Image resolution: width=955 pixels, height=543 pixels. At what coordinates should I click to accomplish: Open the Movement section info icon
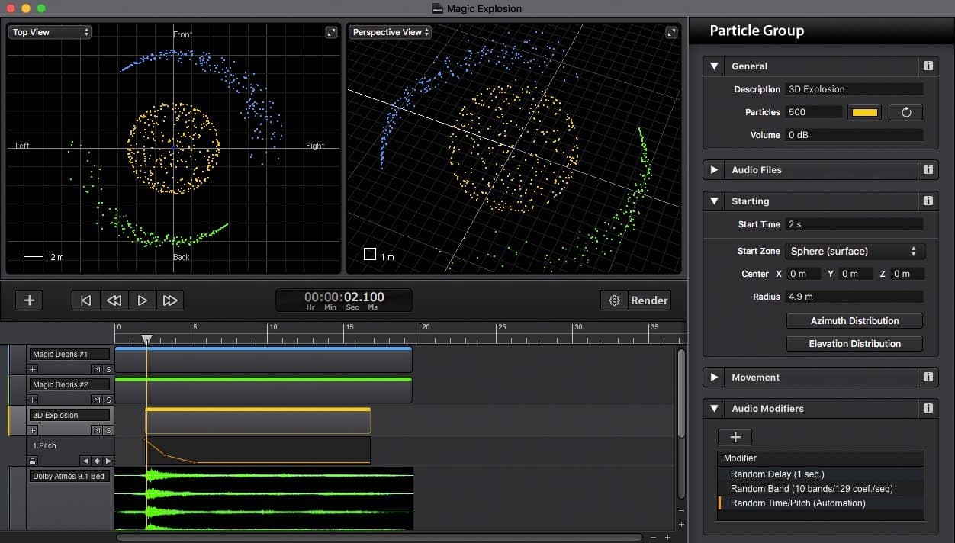point(928,378)
